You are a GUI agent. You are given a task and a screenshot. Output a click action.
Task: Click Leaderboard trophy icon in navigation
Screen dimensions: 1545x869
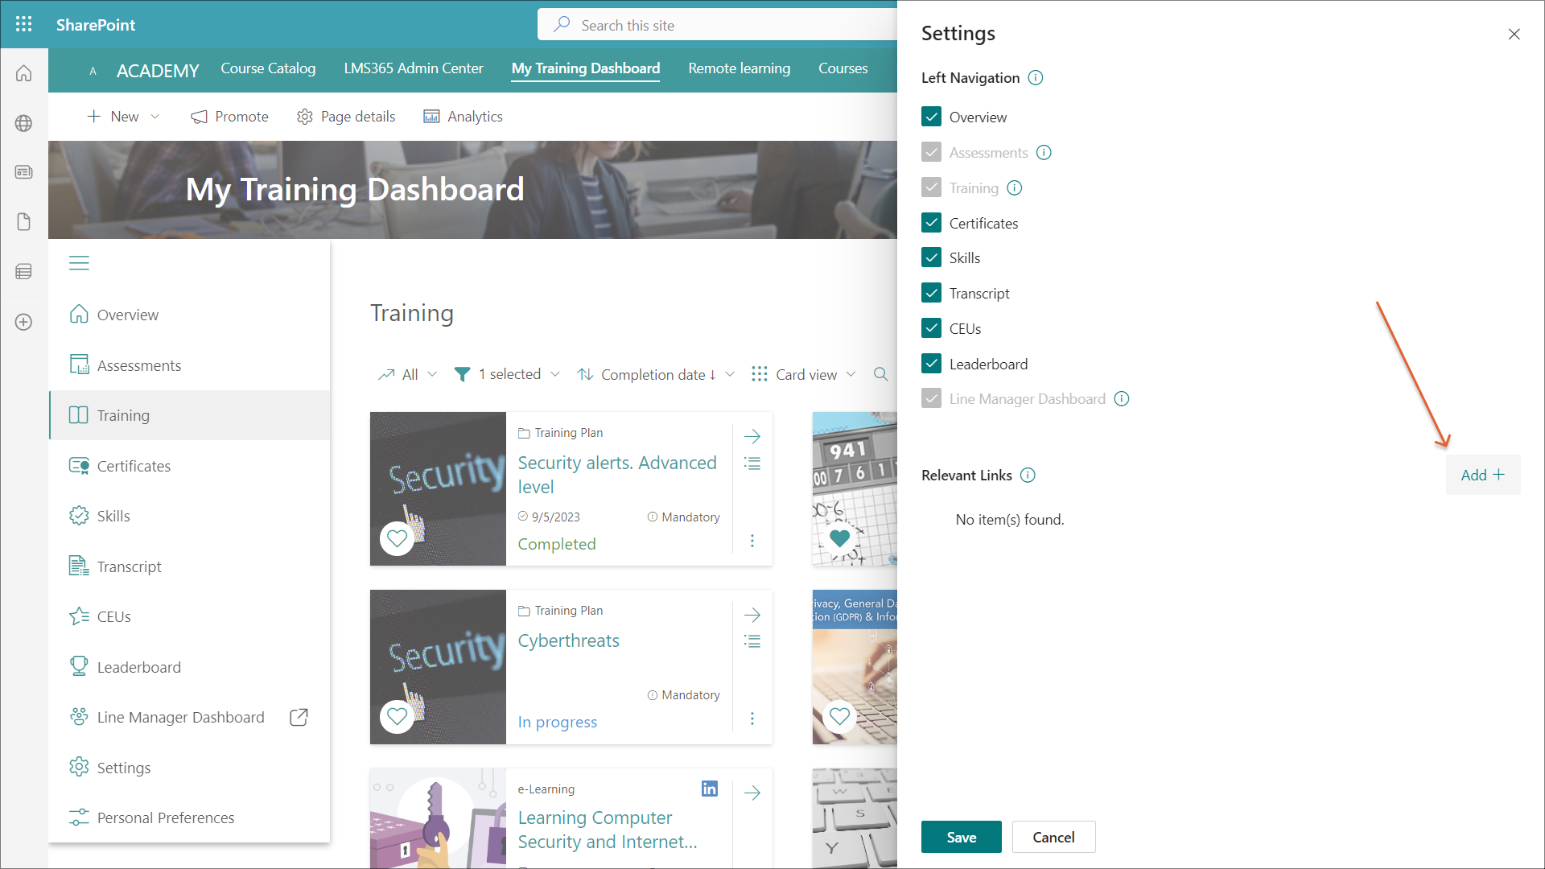[79, 666]
